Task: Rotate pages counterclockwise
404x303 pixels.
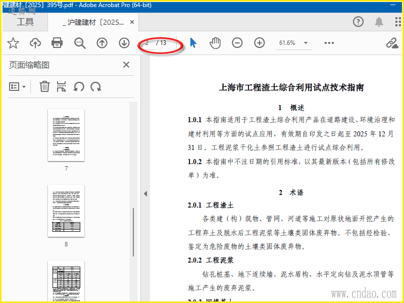Action: [x=79, y=87]
